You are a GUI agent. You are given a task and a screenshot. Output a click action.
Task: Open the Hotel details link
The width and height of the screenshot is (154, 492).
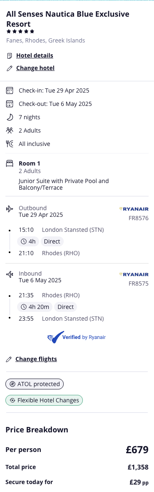[x=35, y=55]
